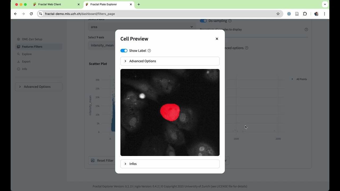Go back in browser history

click(15, 14)
